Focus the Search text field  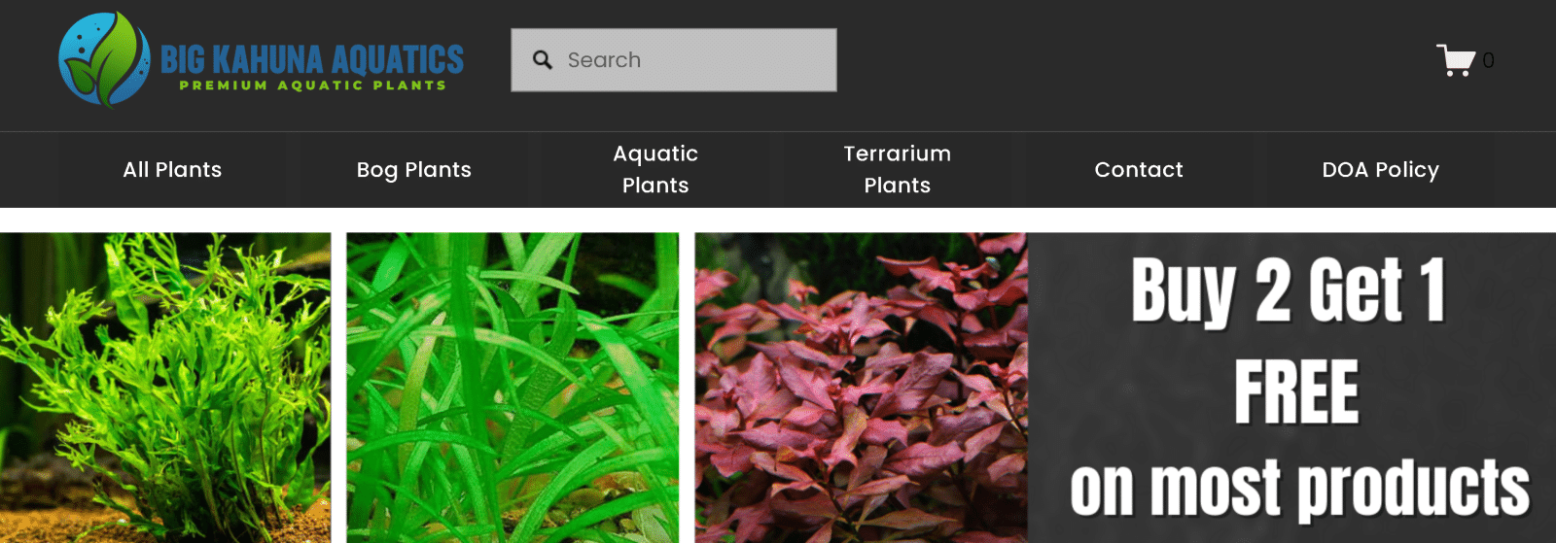click(x=690, y=60)
